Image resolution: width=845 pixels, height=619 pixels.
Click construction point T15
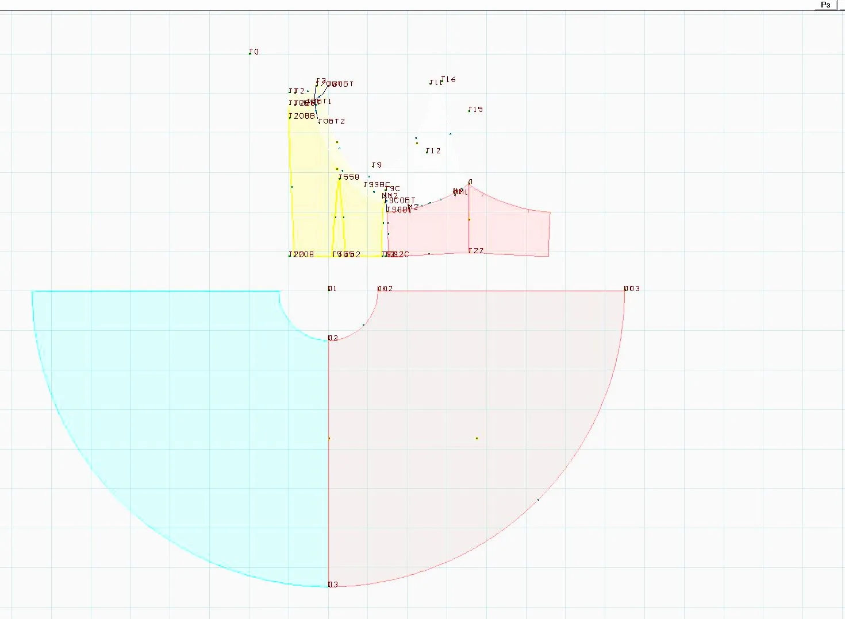pos(475,109)
